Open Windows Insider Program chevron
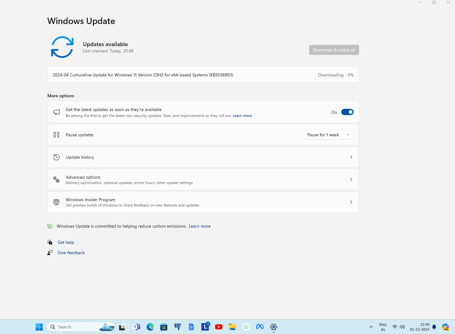 click(351, 202)
